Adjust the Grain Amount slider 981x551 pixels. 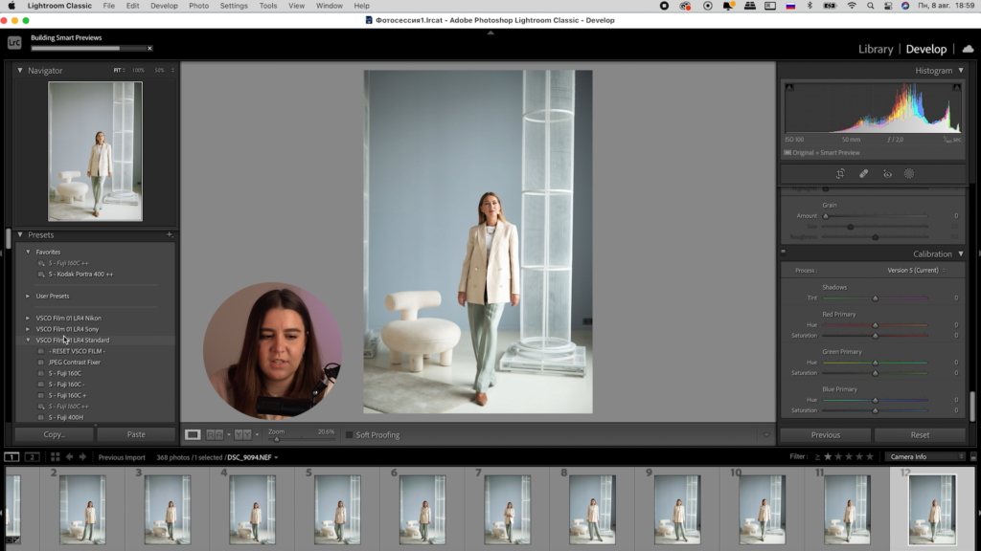[x=826, y=215]
